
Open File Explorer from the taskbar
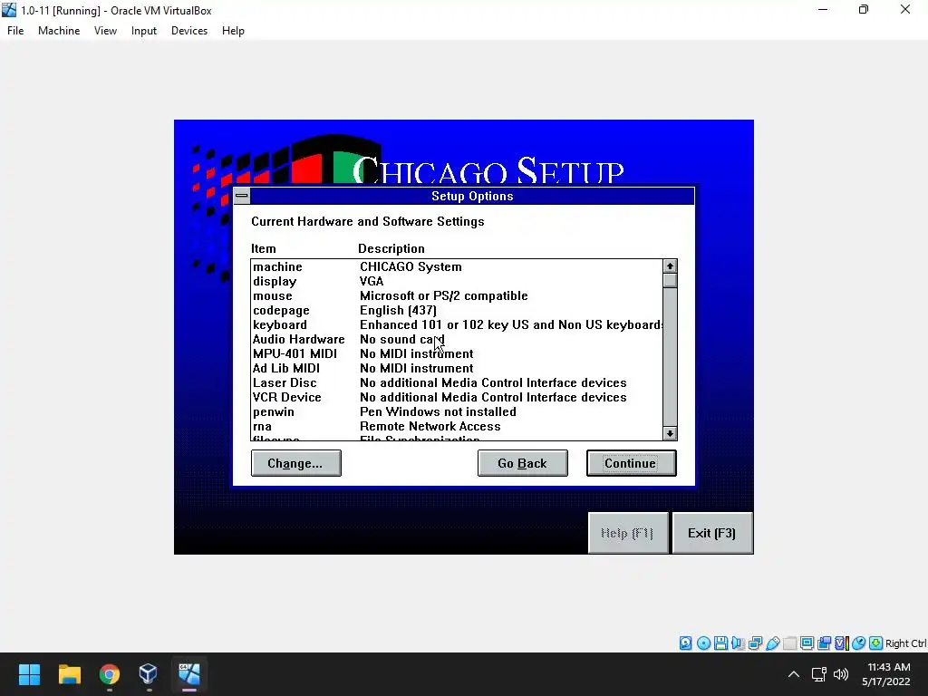tap(69, 673)
